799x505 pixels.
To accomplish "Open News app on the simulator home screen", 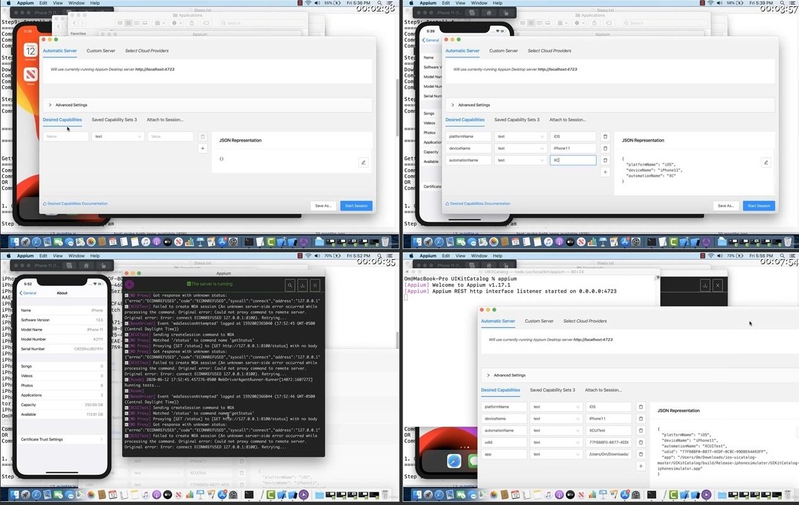I will 30,76.
